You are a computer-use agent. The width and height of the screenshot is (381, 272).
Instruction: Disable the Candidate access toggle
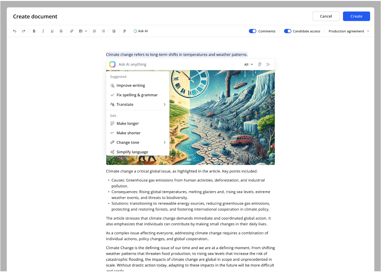pyautogui.click(x=288, y=31)
